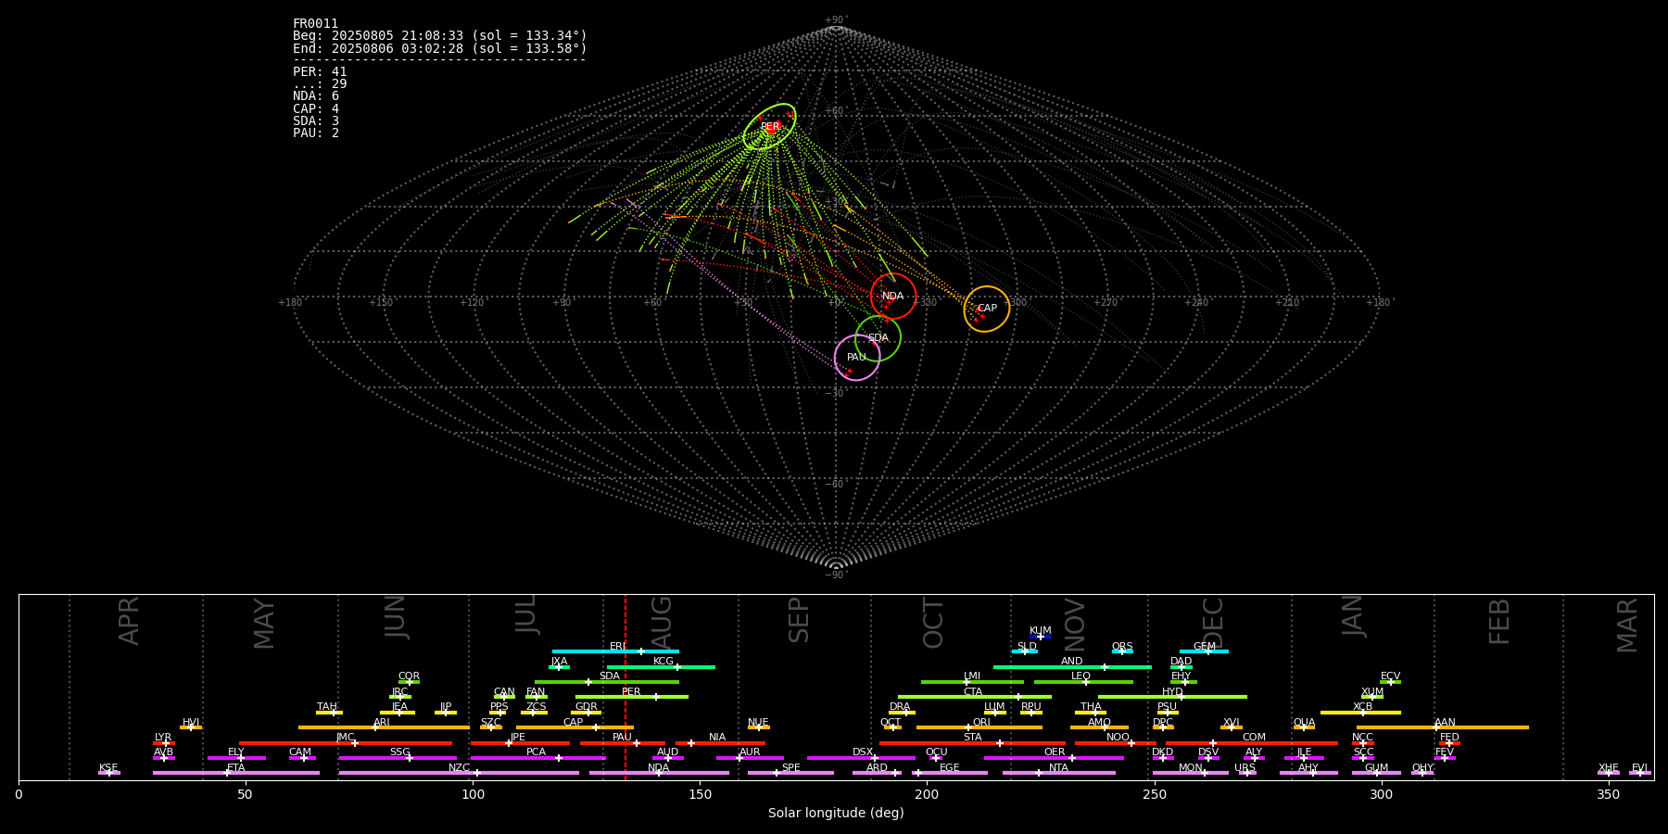1668x834 pixels.
Task: Click the COM shower bar
Action: pyautogui.click(x=1252, y=743)
